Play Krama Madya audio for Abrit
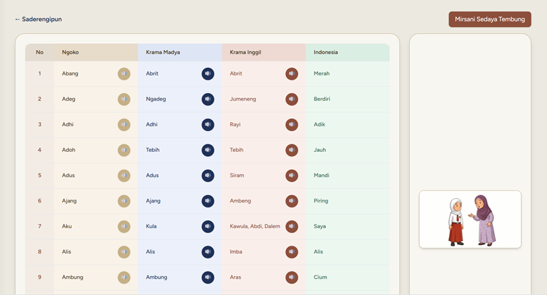Image resolution: width=547 pixels, height=295 pixels. tap(208, 74)
